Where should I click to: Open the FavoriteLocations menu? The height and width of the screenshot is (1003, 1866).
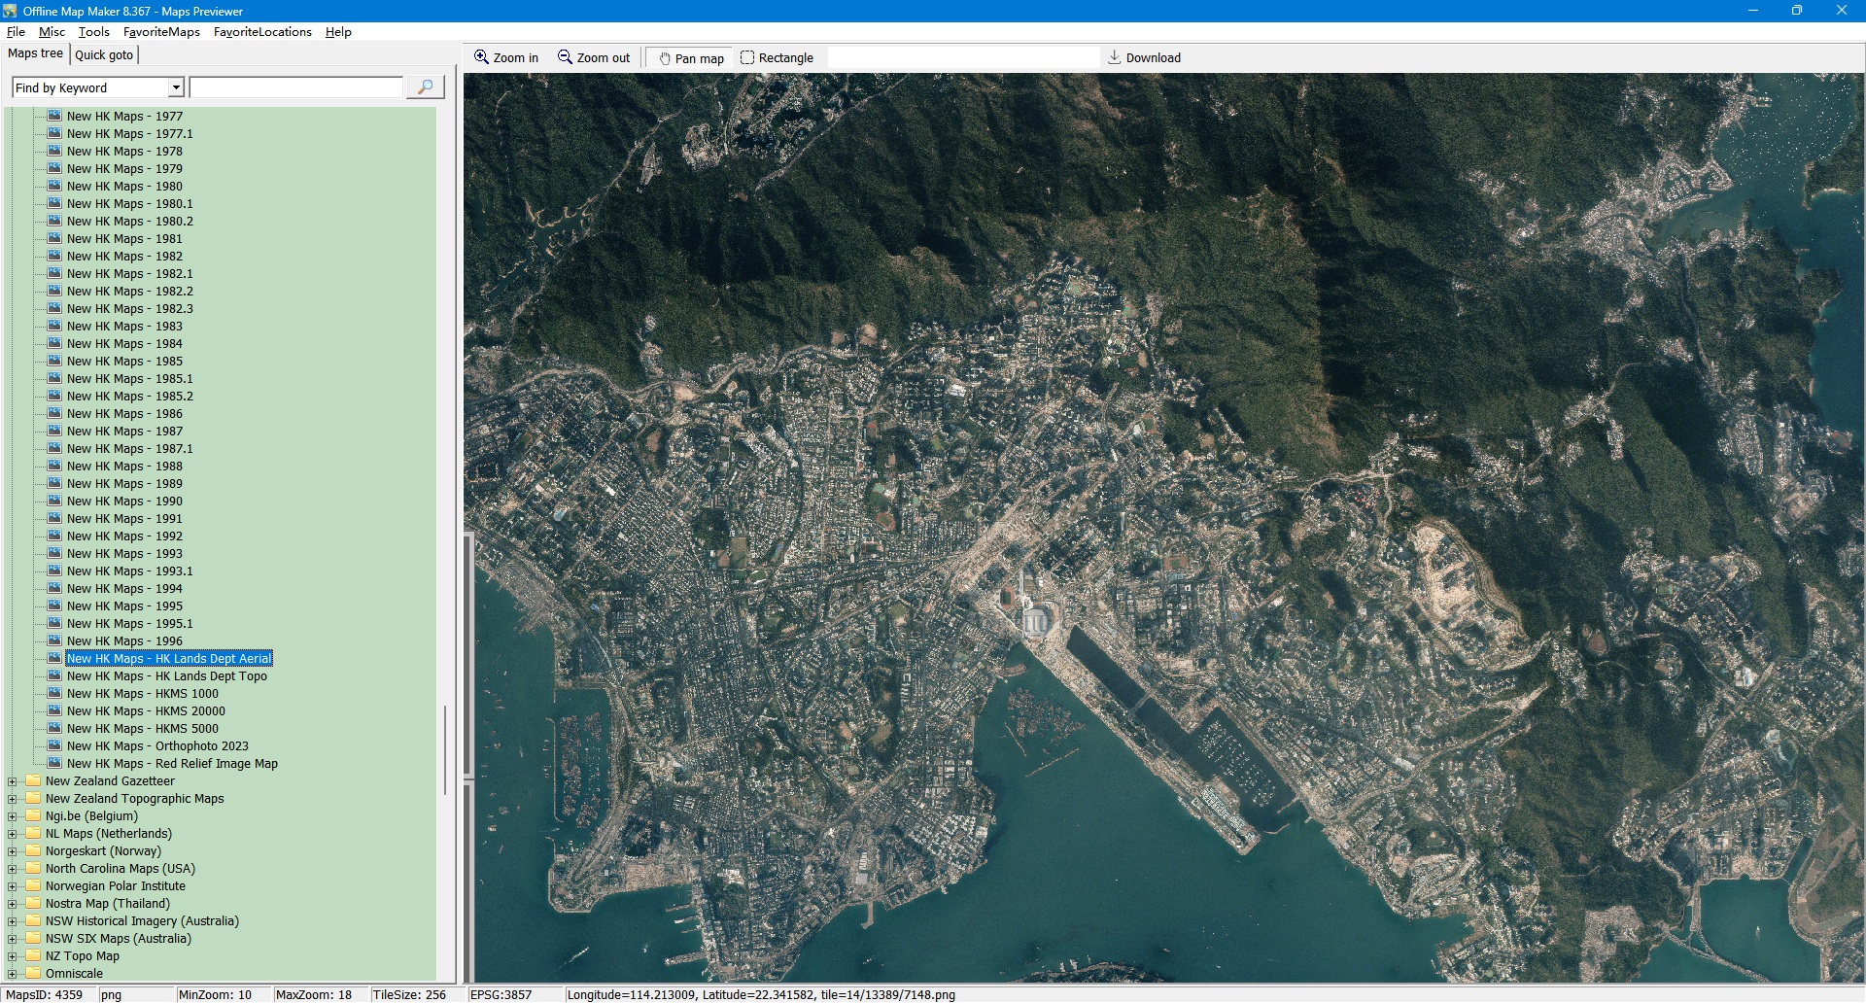pyautogui.click(x=262, y=32)
